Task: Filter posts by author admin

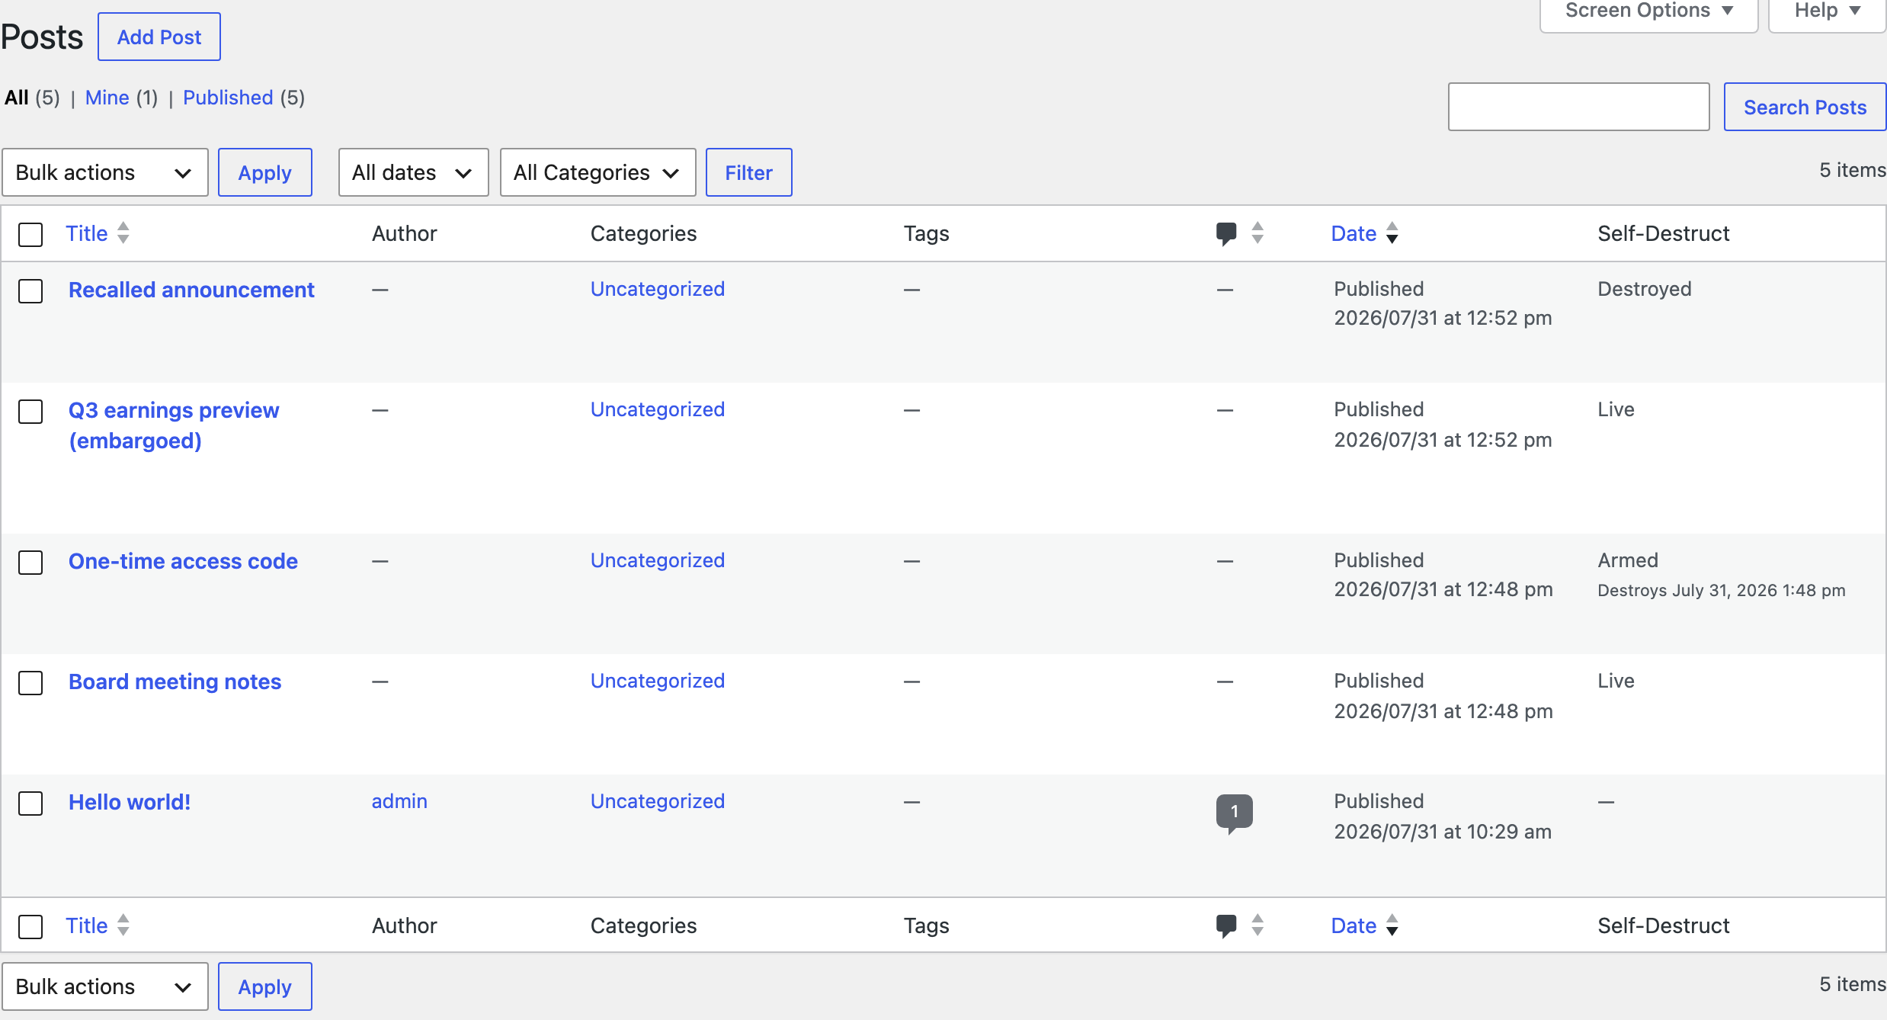Action: [x=399, y=801]
